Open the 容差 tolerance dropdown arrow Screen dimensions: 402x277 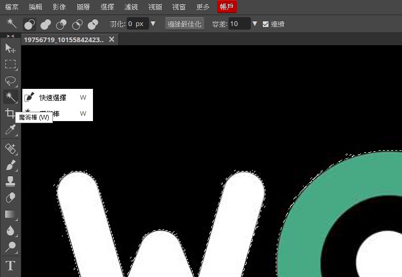pos(254,24)
